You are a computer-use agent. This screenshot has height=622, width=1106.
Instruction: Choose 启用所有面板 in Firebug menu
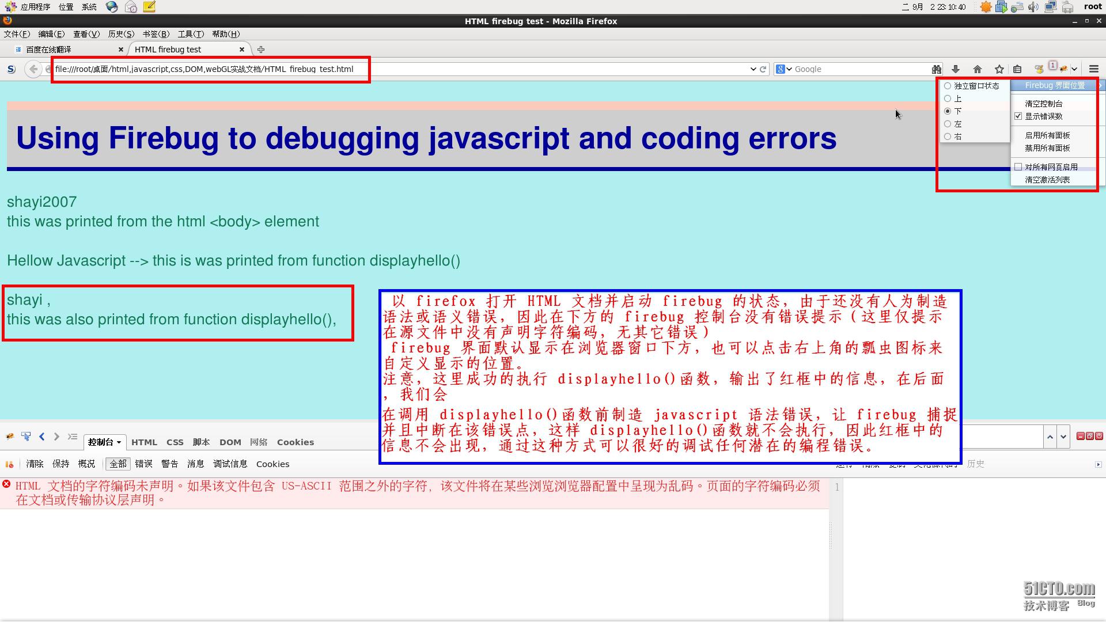coord(1047,135)
